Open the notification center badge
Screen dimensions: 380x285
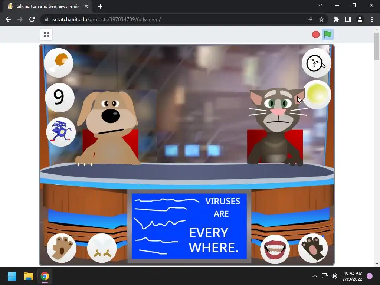[x=370, y=276]
